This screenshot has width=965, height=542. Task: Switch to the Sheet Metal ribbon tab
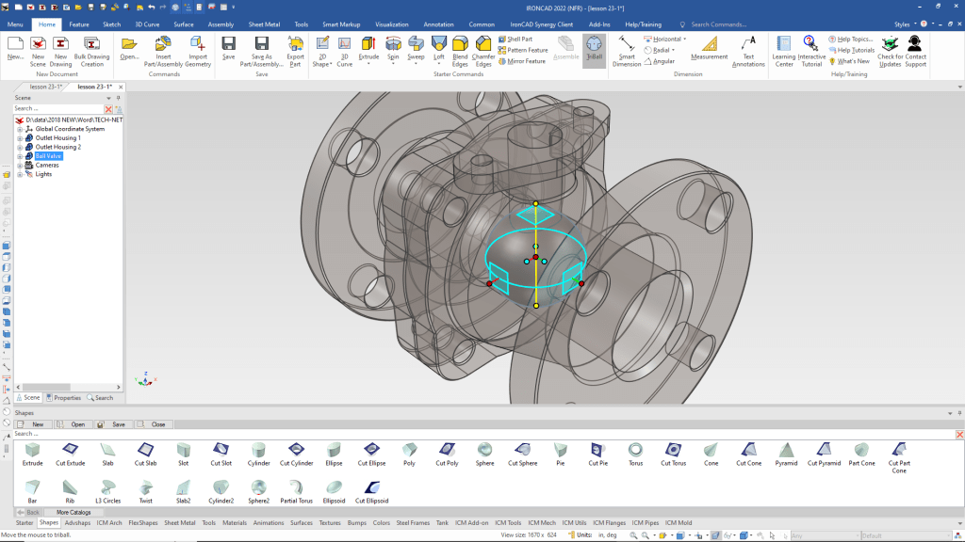[x=263, y=24]
